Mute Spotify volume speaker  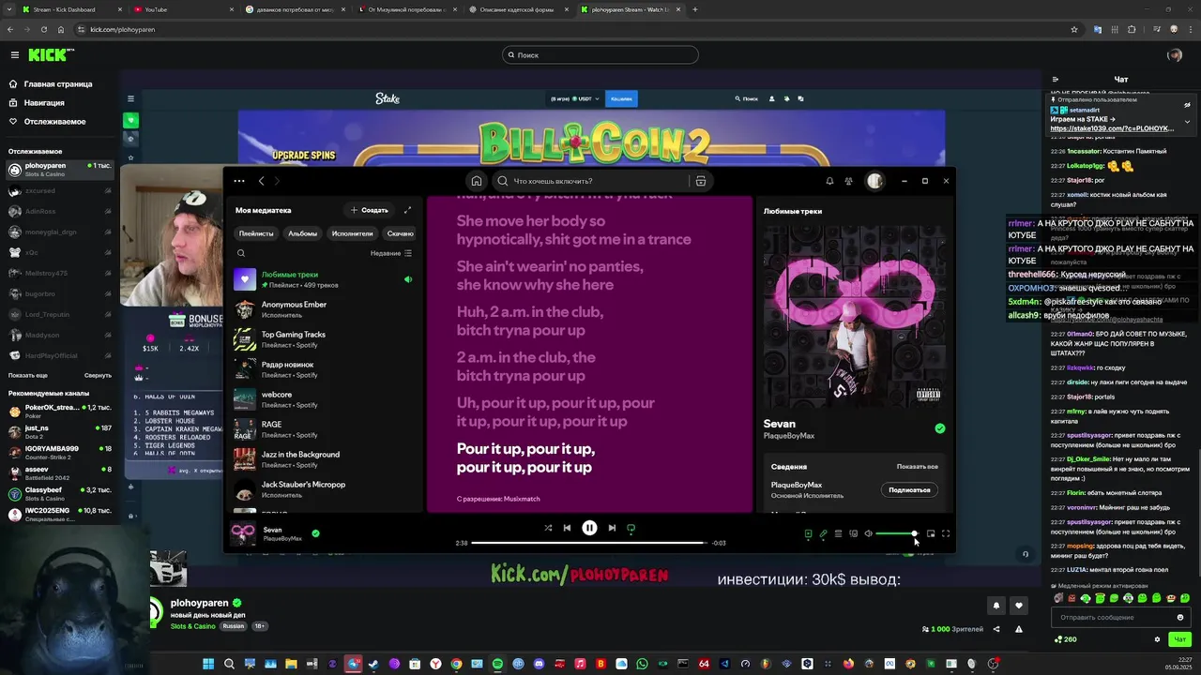coord(868,533)
